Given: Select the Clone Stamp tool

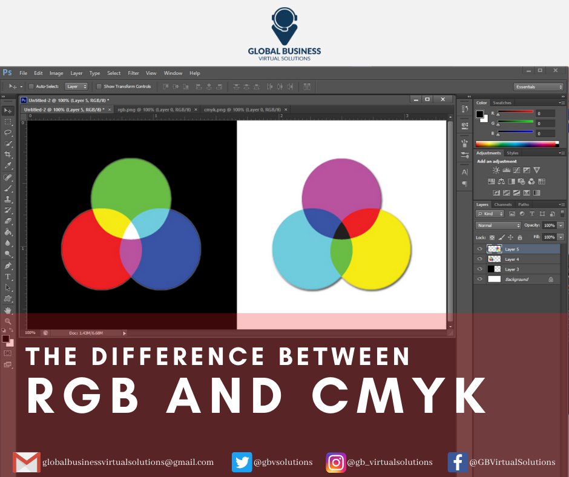Looking at the screenshot, I should tap(8, 199).
